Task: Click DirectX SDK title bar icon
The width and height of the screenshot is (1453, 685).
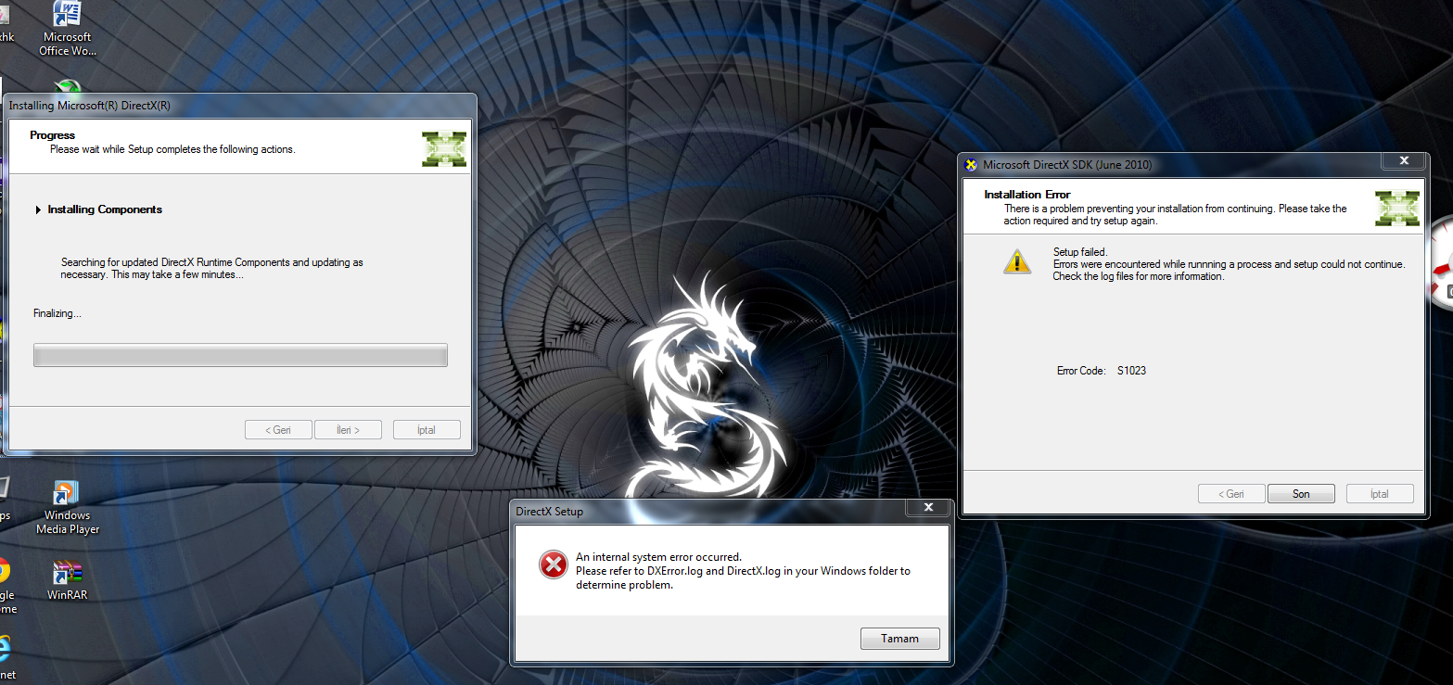Action: 971,165
